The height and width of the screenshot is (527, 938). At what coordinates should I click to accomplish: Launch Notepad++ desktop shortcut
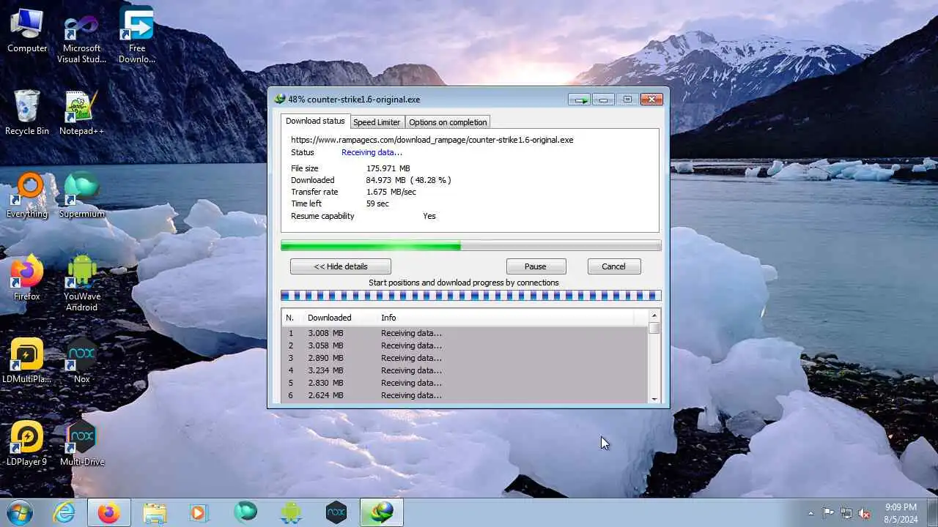pyautogui.click(x=81, y=113)
